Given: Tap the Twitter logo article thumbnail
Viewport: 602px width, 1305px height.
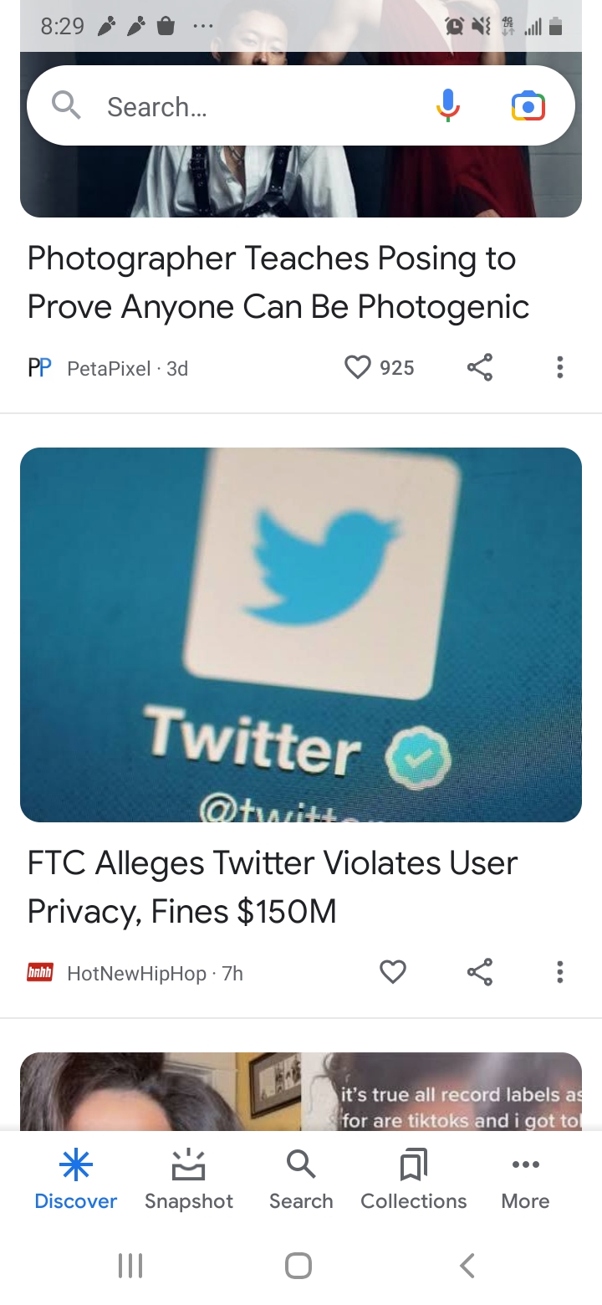Looking at the screenshot, I should coord(301,634).
